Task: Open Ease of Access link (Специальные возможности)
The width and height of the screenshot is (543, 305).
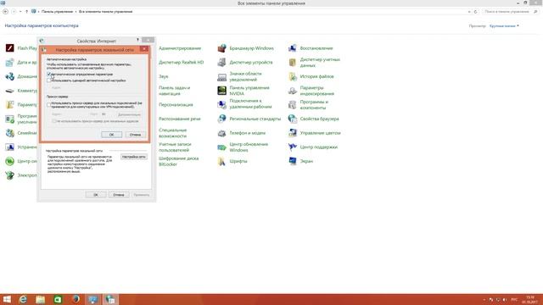Action: click(173, 133)
